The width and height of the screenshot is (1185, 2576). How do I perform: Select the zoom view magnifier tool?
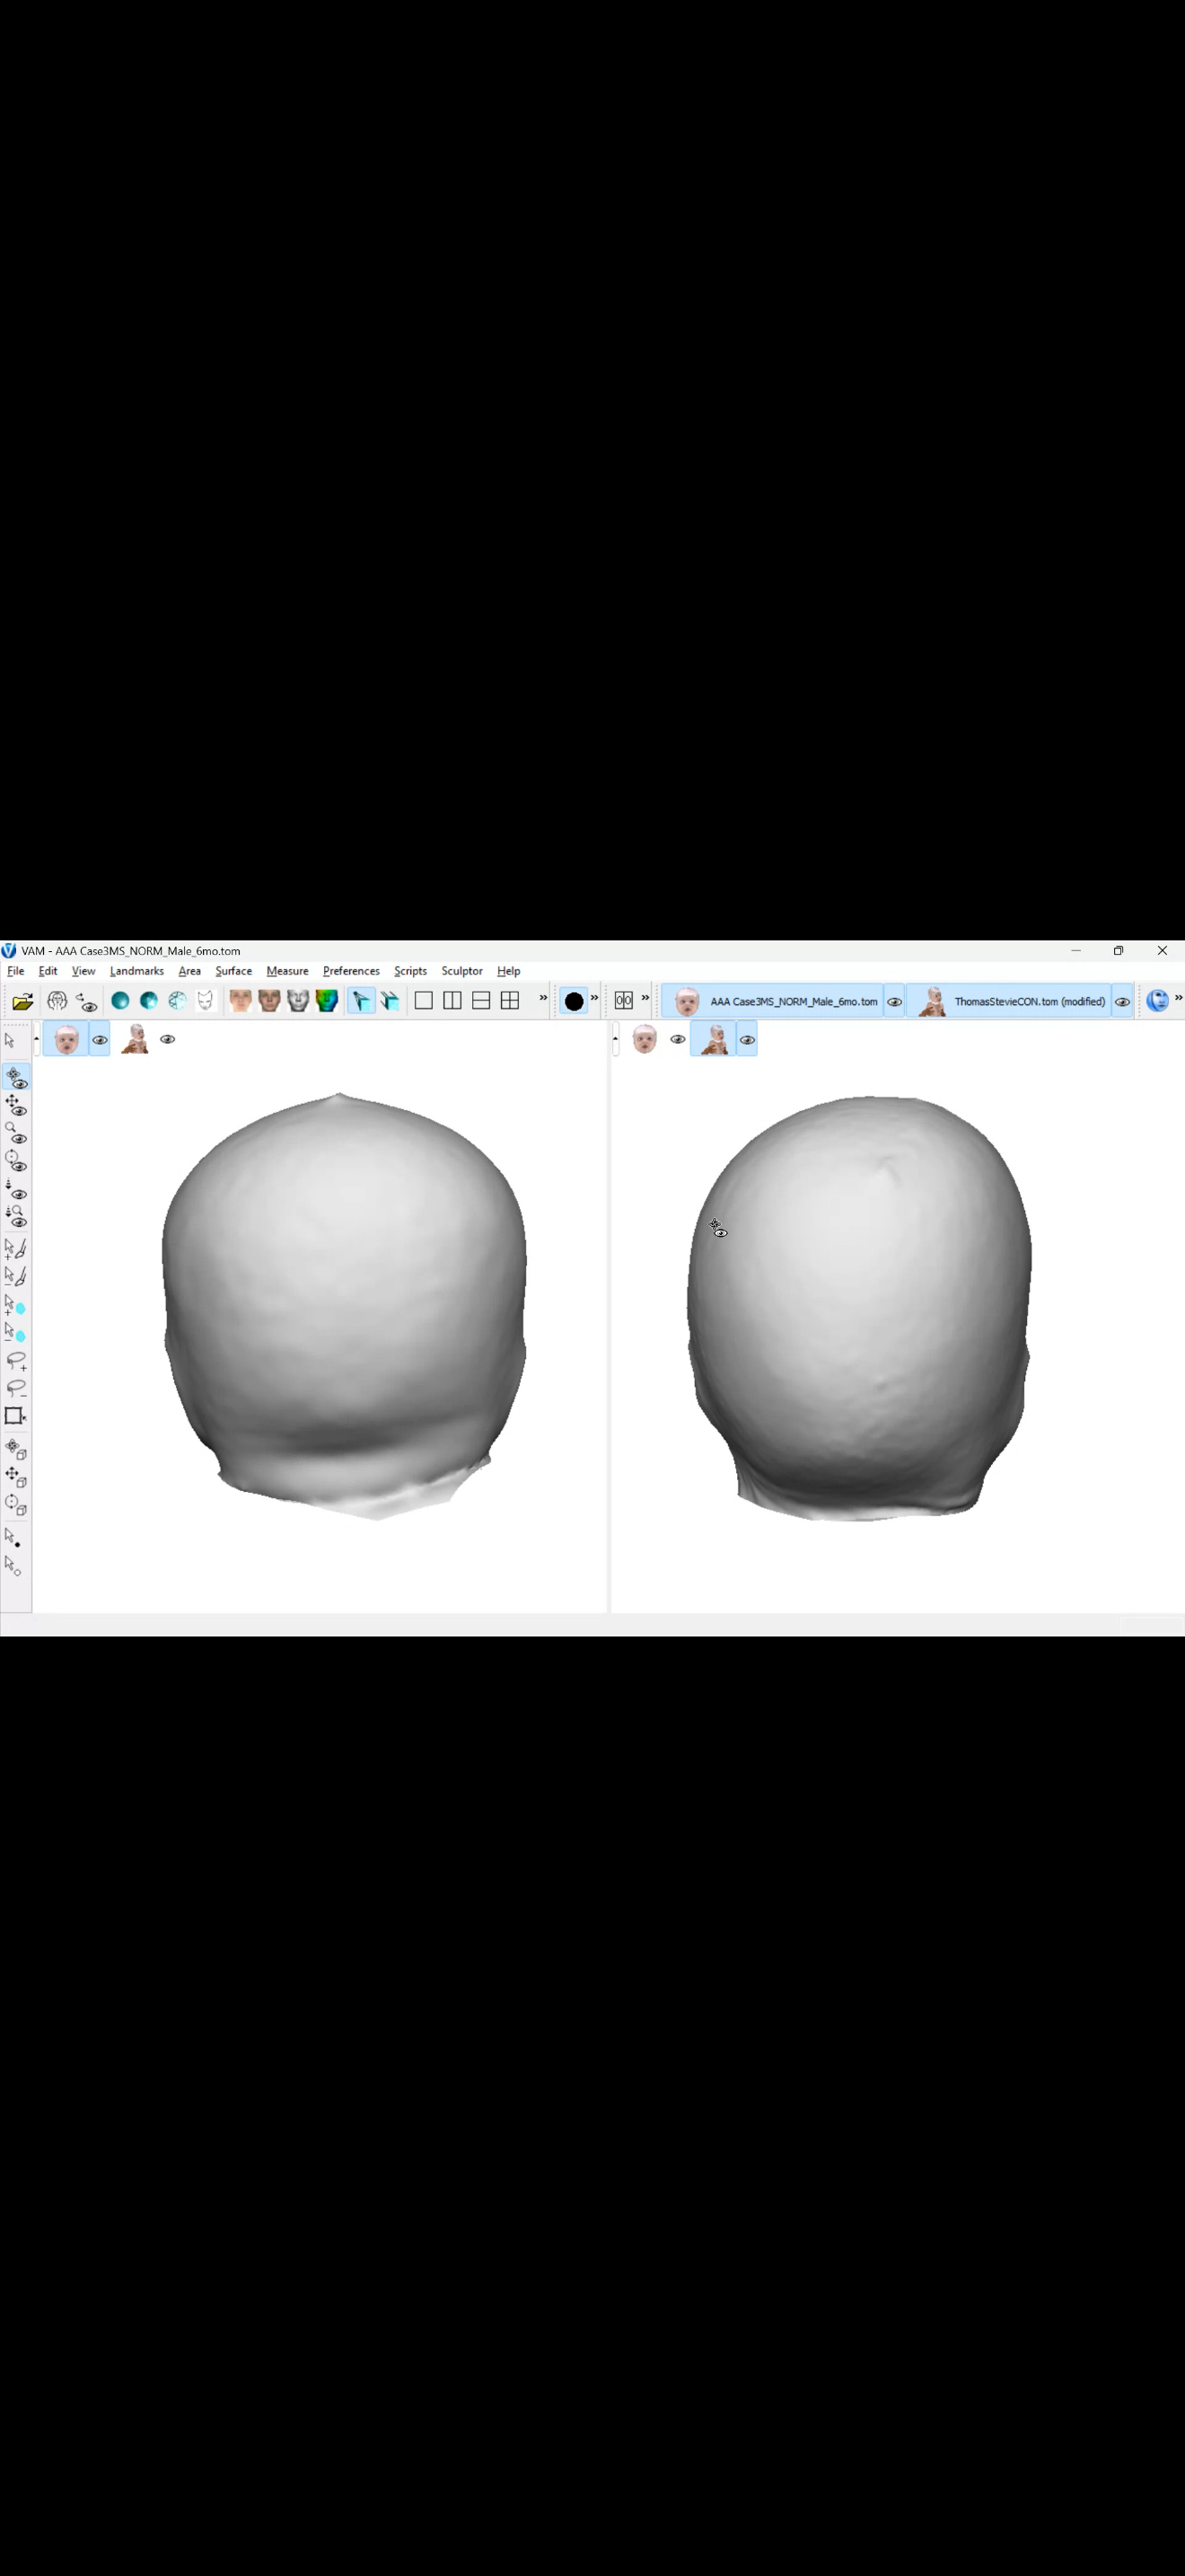pyautogui.click(x=16, y=1133)
